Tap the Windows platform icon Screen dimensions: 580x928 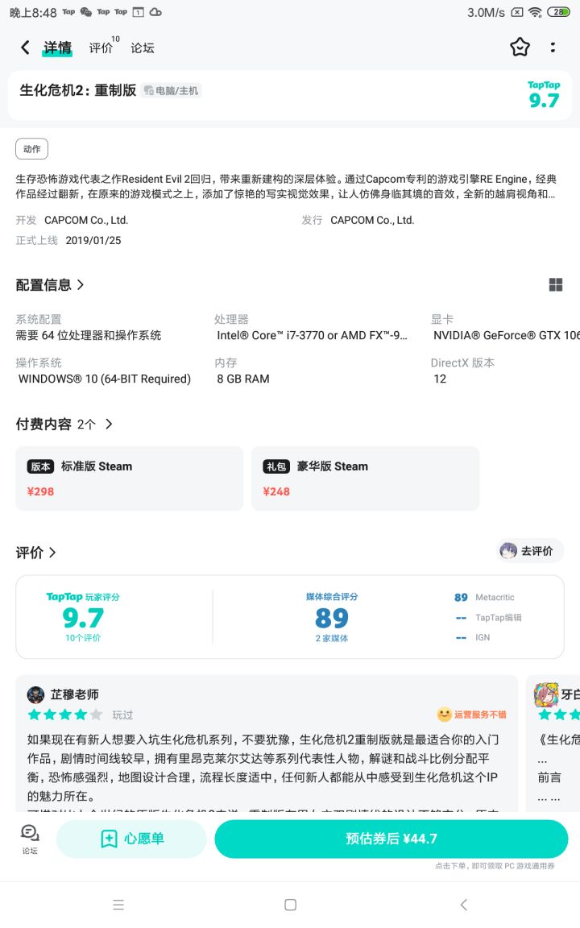point(556,284)
